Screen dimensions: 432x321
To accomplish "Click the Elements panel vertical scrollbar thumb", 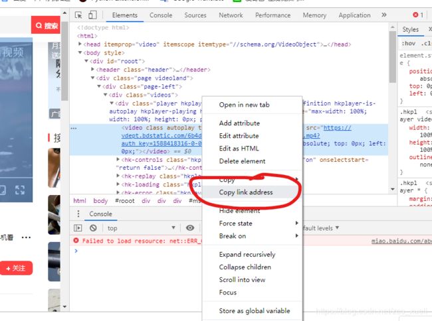I will [392, 56].
